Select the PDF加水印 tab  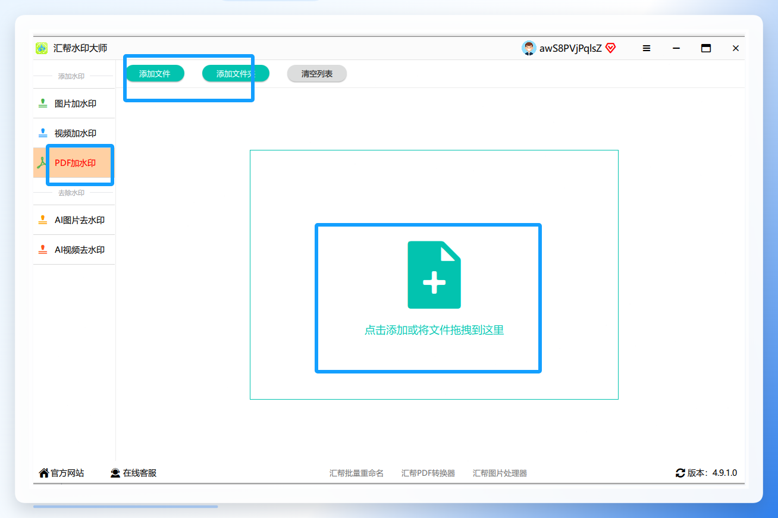74,163
